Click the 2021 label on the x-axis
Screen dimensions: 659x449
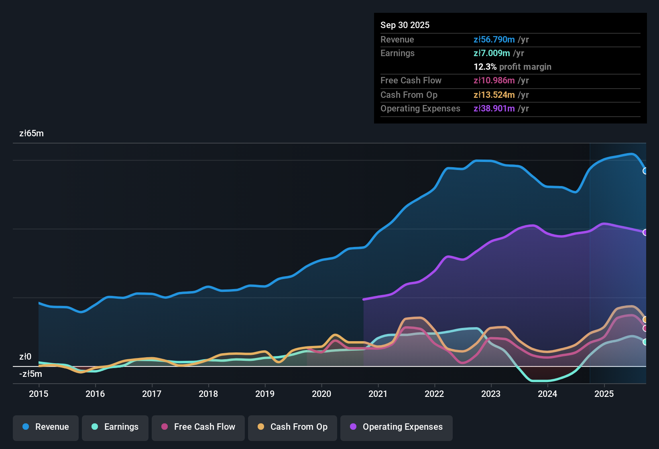[x=378, y=394]
